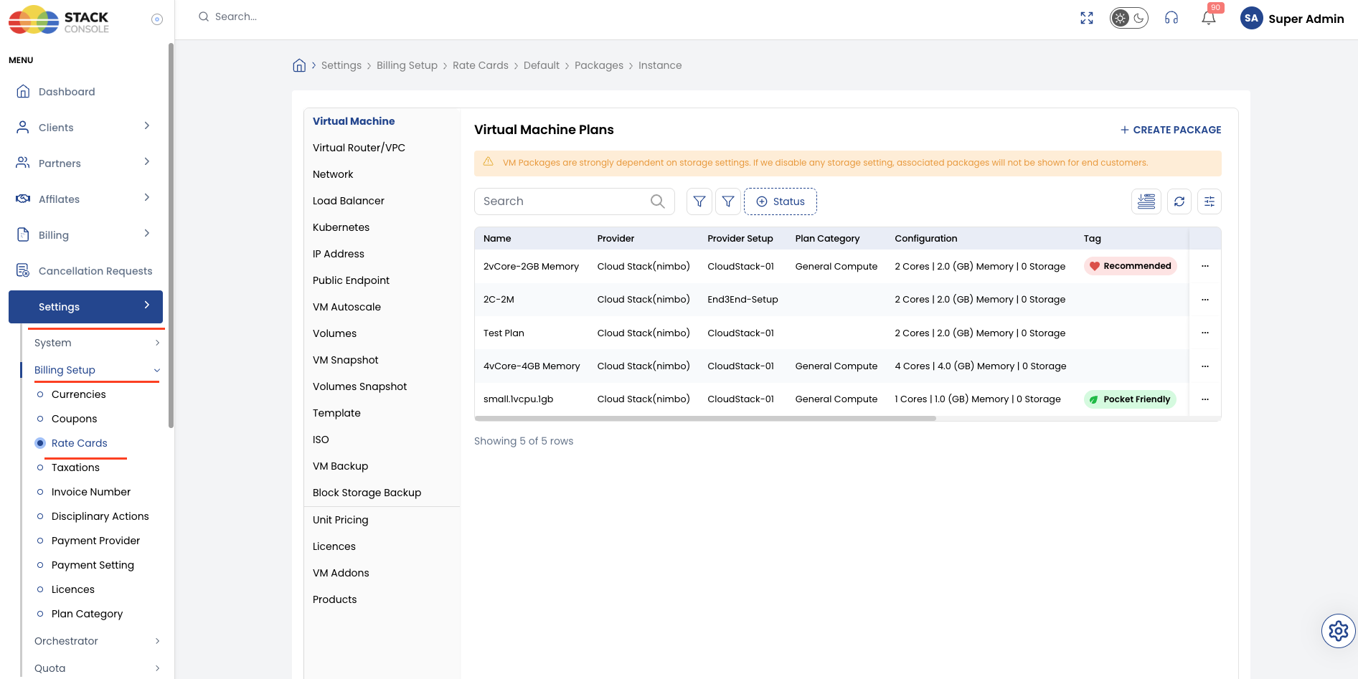The image size is (1358, 679).
Task: Click the Affiliates handshake icon
Action: pyautogui.click(x=23, y=199)
